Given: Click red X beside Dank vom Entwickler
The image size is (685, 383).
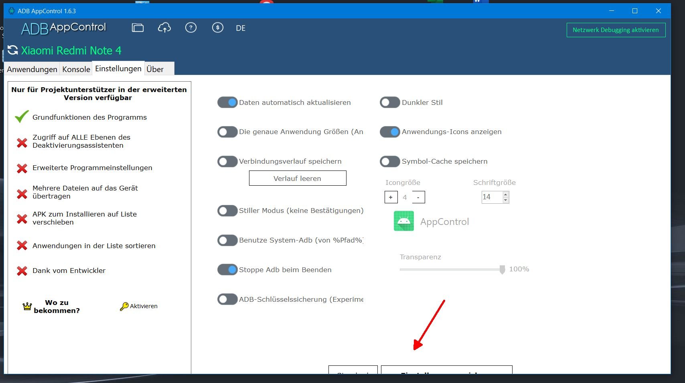Looking at the screenshot, I should (22, 271).
